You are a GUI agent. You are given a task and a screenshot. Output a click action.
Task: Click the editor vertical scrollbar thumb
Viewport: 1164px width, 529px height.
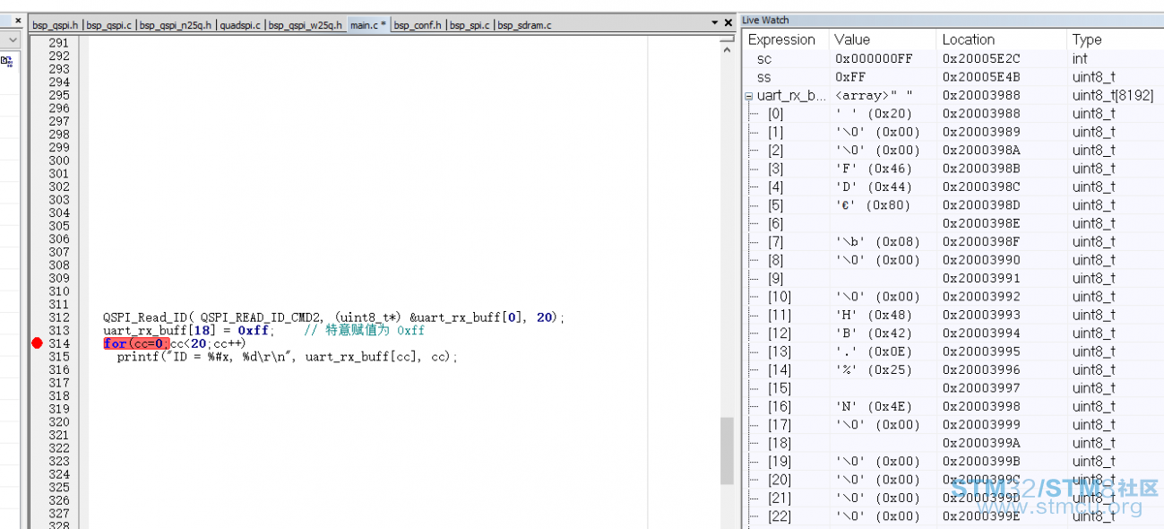[728, 450]
